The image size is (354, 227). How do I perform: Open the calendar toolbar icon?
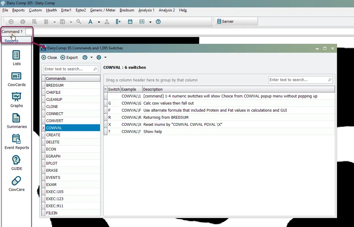[130, 22]
